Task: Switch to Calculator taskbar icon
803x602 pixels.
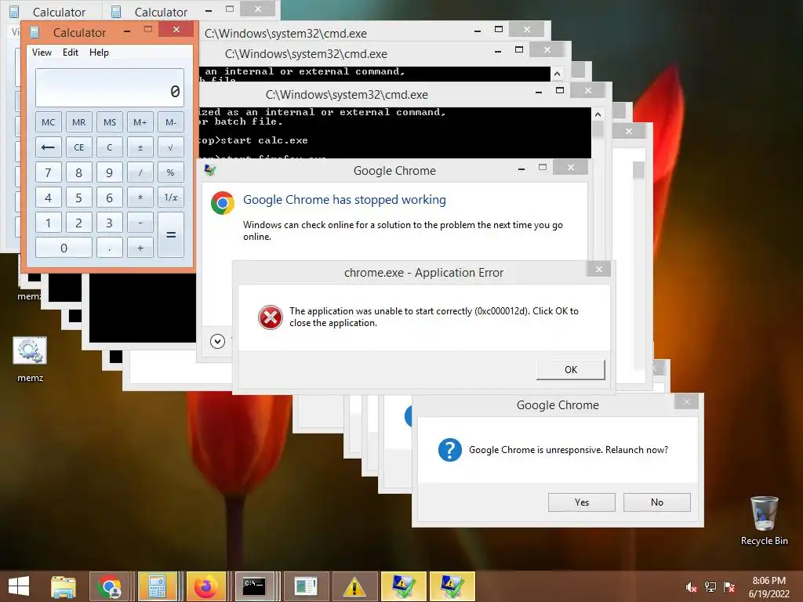Action: 157,586
